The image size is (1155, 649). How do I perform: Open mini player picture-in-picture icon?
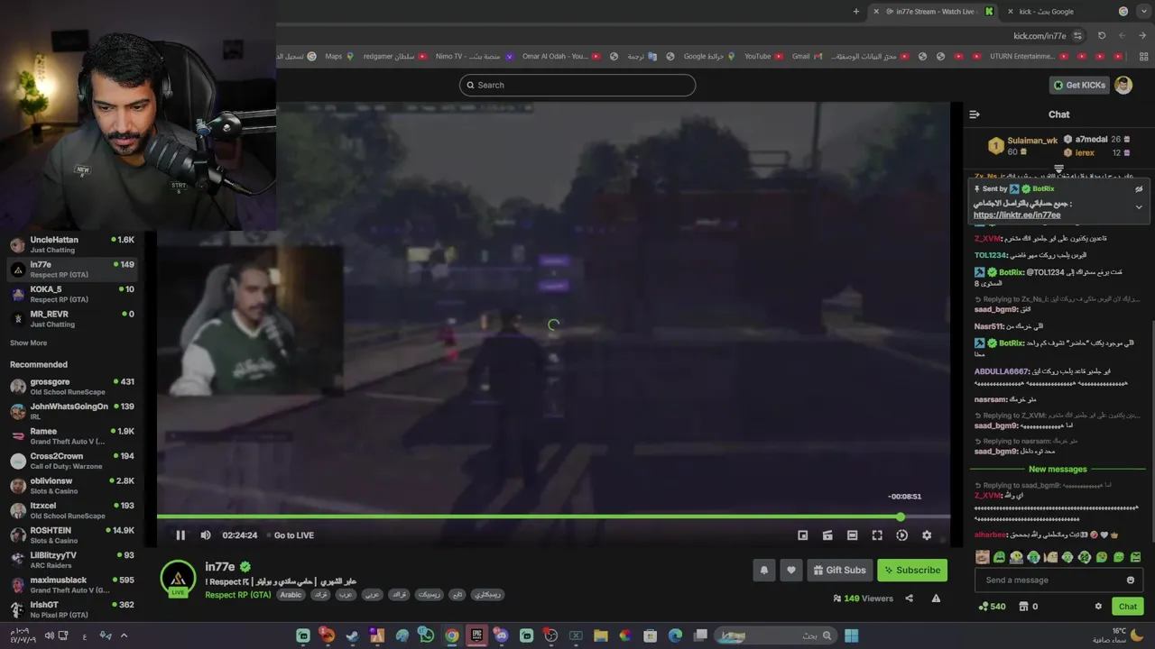pyautogui.click(x=803, y=535)
